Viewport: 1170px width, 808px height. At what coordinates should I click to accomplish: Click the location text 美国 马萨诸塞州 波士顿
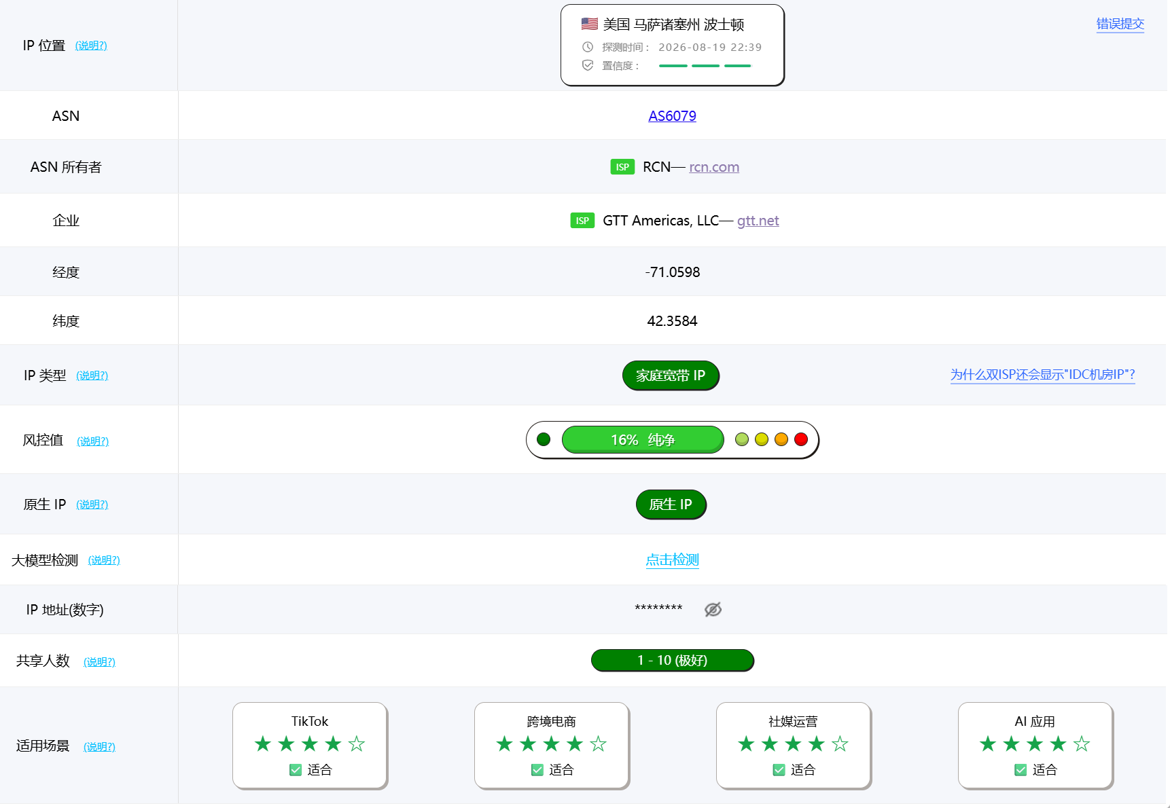(673, 24)
